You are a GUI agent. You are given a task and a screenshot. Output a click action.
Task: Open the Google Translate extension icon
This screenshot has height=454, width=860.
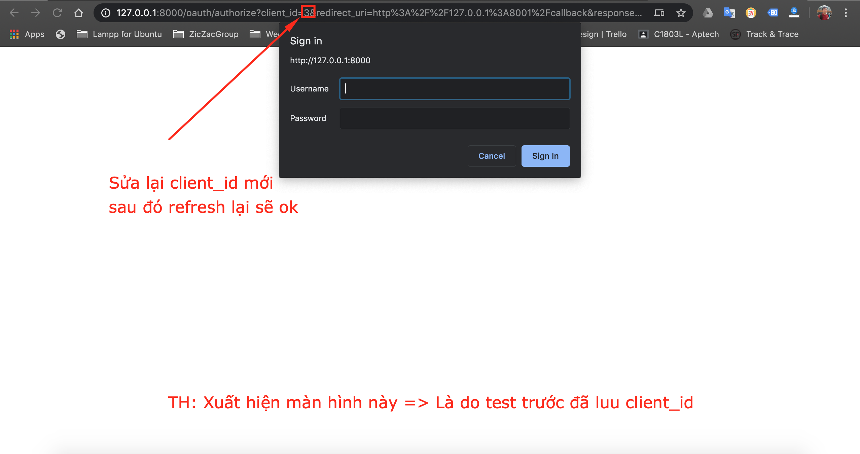click(729, 13)
